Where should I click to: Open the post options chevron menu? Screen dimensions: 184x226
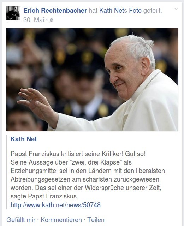point(176,9)
